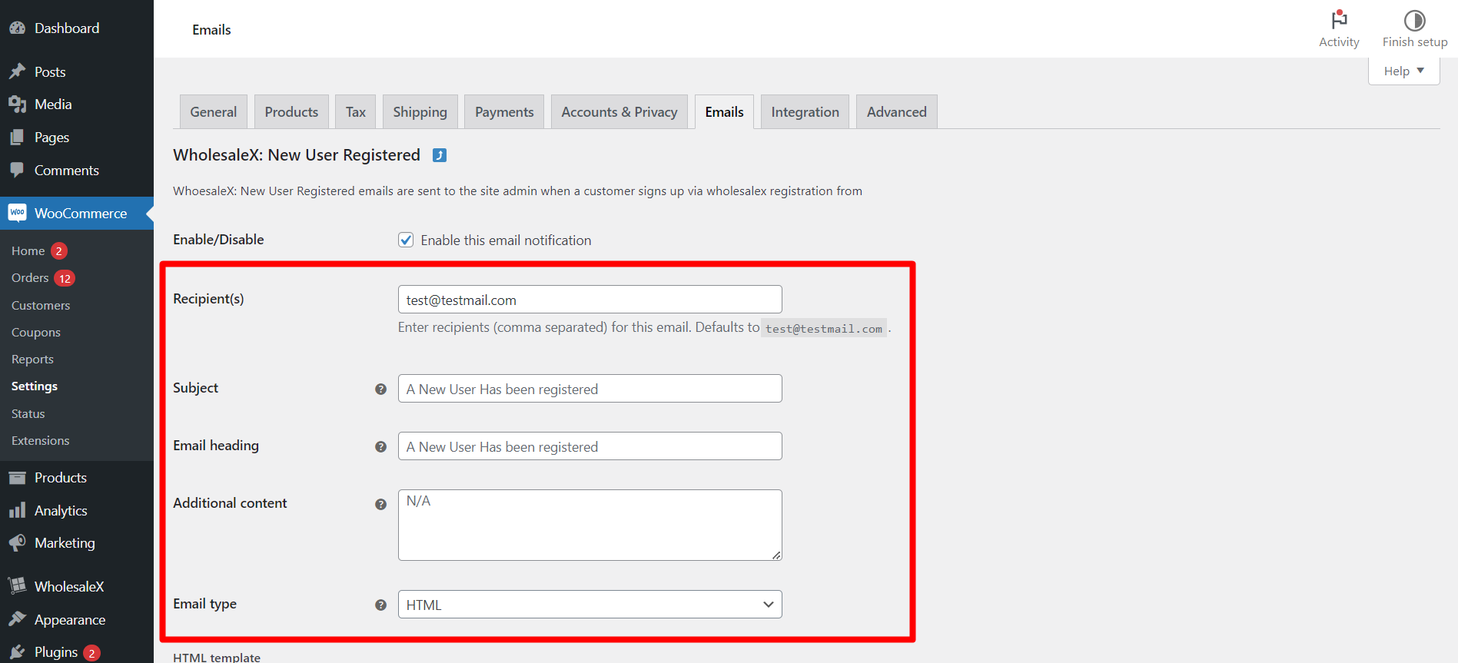Select the Payments tab
This screenshot has height=663, width=1458.
click(x=504, y=112)
